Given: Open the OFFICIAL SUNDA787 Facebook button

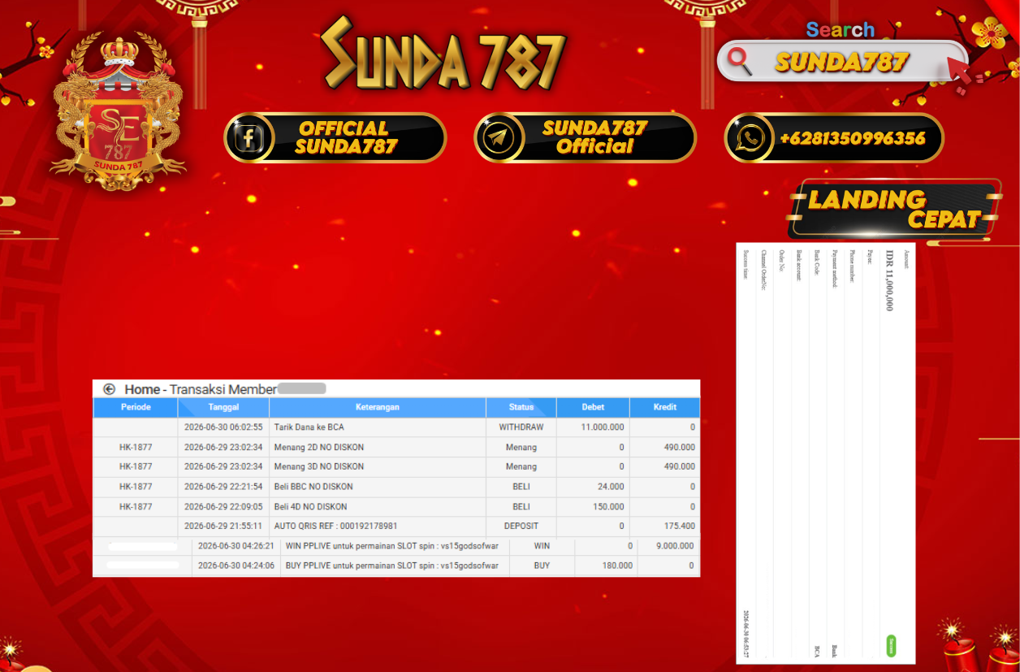Looking at the screenshot, I should 335,137.
